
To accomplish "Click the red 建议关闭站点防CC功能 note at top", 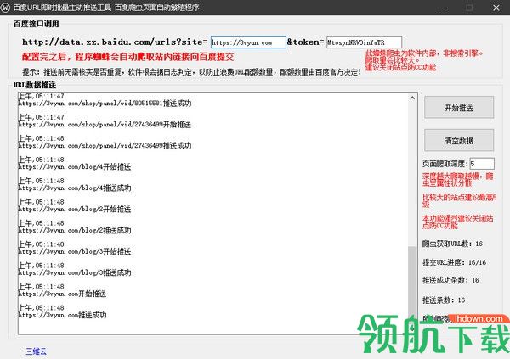I will pyautogui.click(x=400, y=68).
